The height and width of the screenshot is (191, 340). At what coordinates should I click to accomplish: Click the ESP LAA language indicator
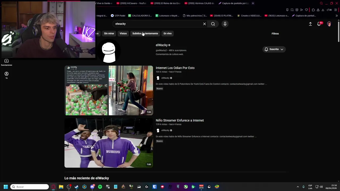[x=310, y=187]
